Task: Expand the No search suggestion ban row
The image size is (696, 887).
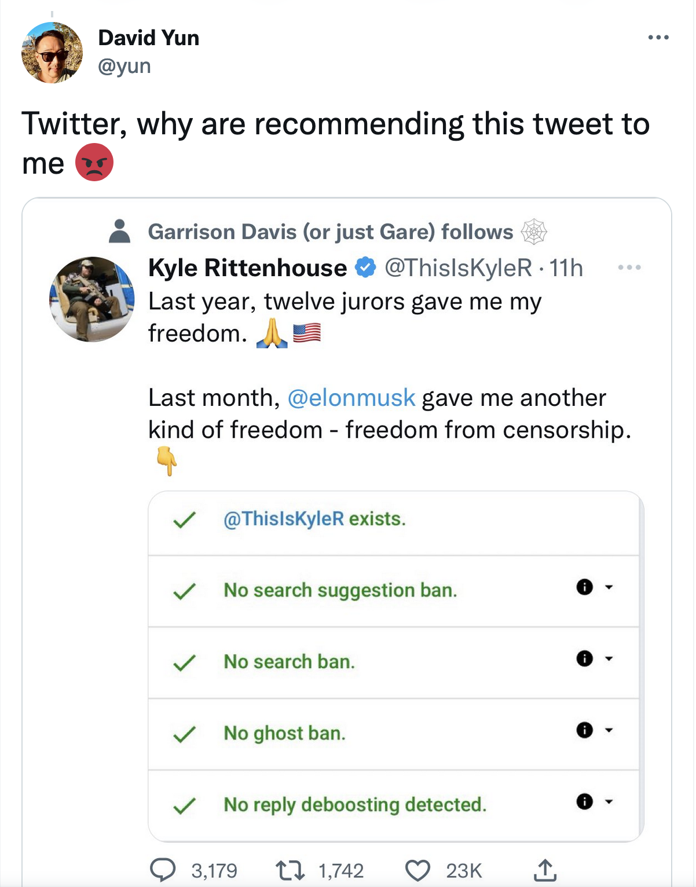Action: click(609, 587)
